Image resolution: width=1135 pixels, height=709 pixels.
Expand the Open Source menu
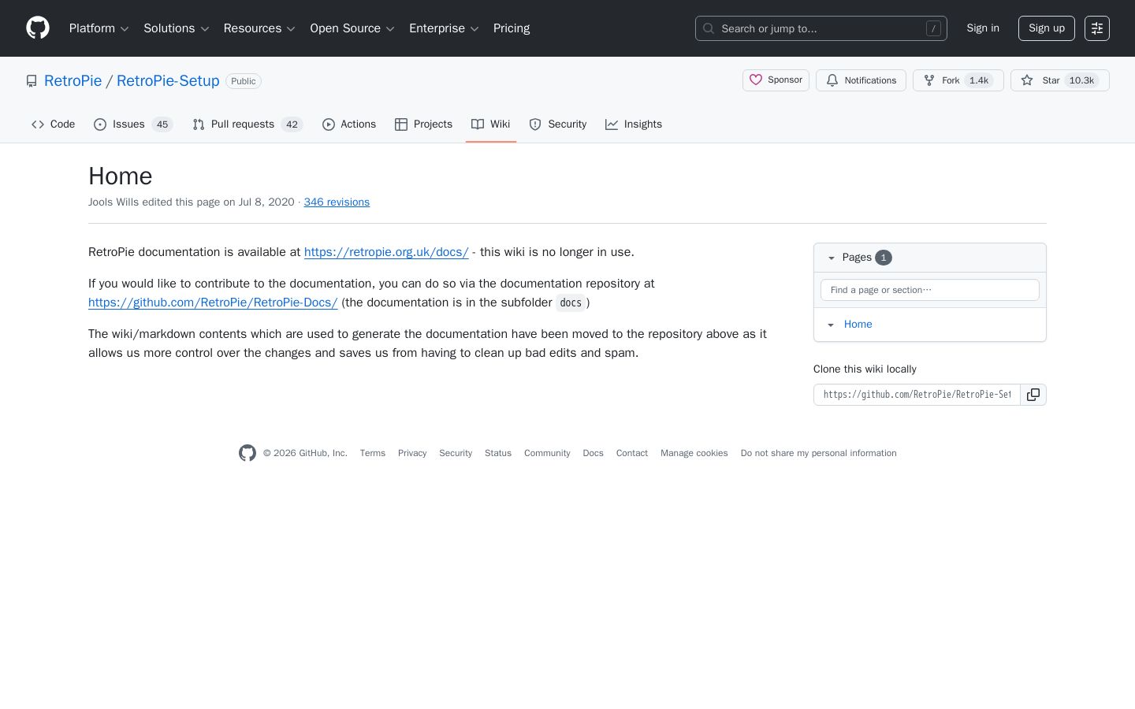352,28
